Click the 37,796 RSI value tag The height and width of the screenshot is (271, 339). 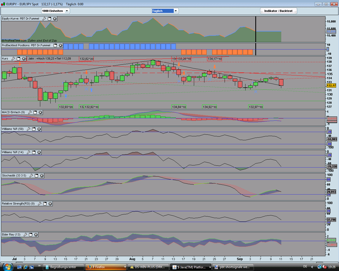click(x=331, y=220)
